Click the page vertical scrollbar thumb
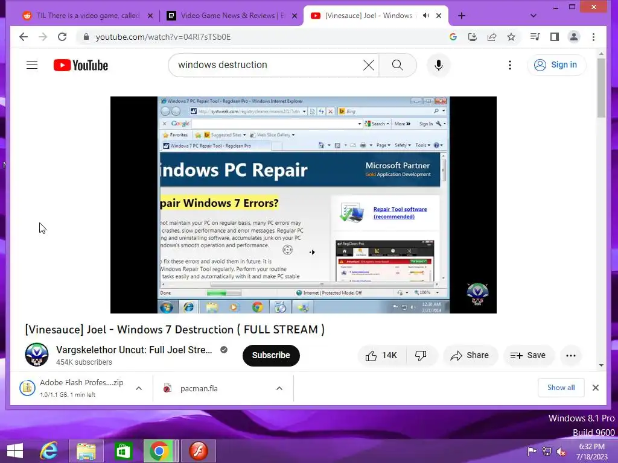 [601, 88]
